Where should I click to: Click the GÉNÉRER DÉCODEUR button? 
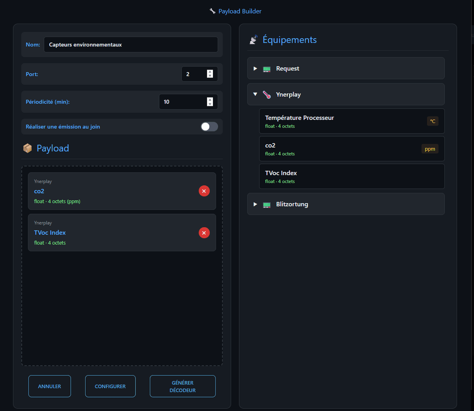pyautogui.click(x=182, y=386)
